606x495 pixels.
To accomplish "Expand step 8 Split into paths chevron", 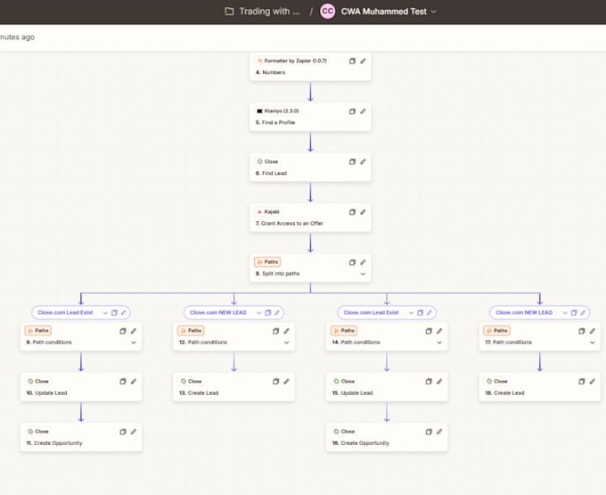I will point(363,274).
